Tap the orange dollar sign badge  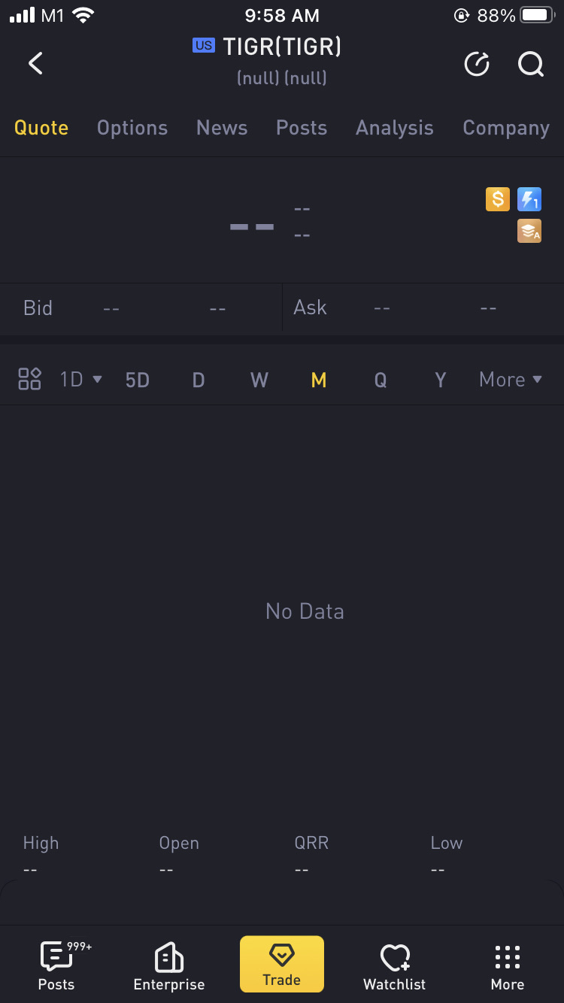tap(497, 199)
